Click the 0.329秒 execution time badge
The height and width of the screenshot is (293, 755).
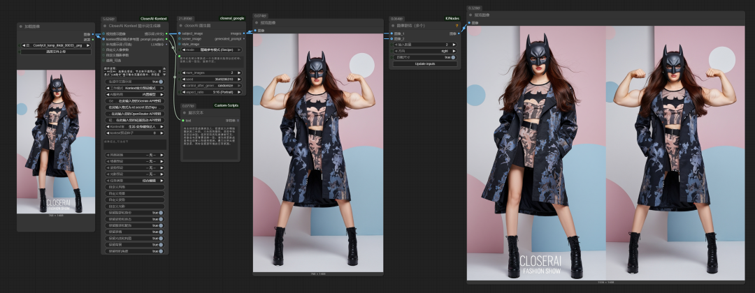point(473,8)
